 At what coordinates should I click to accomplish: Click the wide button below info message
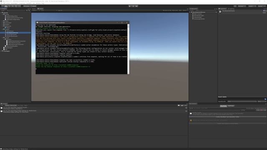coord(228,117)
